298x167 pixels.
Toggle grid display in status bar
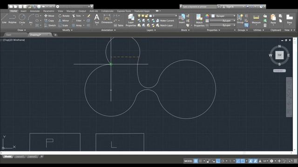(x=196, y=161)
